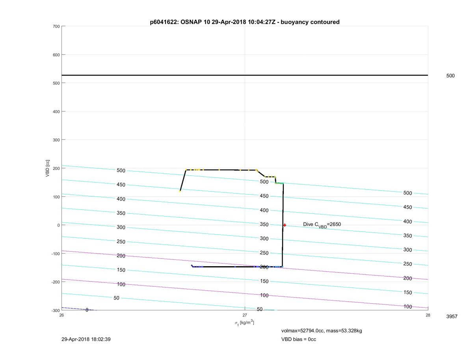Viewport: 473px width, 349px height.
Task: Click the timestamp '29-Apr-2018 18:02:39'
Action: tap(86, 339)
